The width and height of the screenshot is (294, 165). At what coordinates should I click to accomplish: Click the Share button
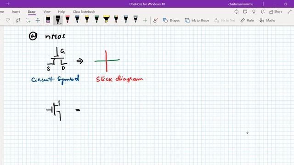pyautogui.click(x=276, y=11)
